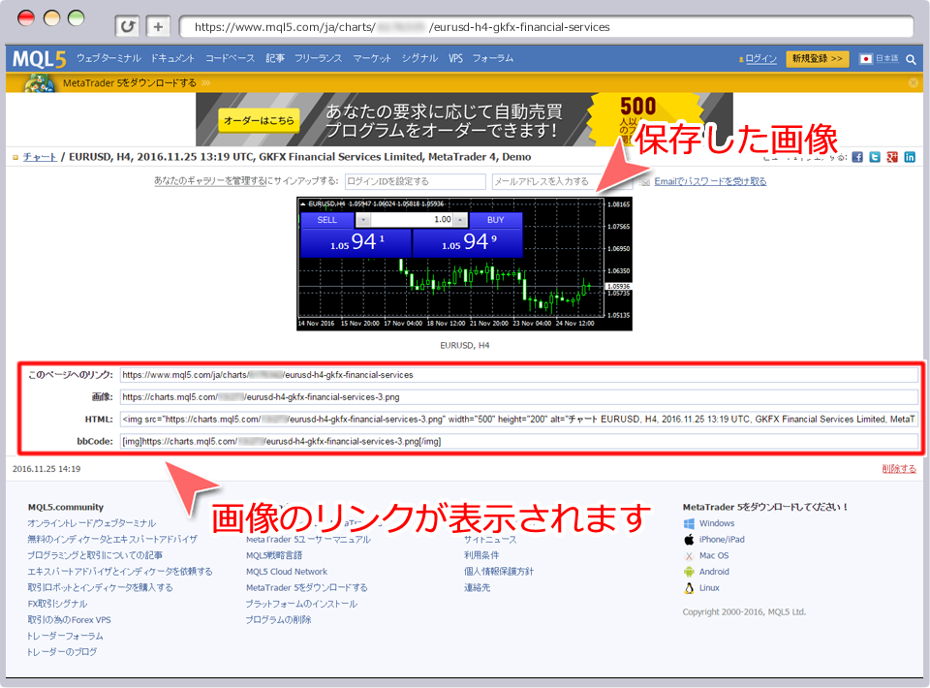Screen dimensions: 930x688
Task: Click the BUY button on chart
Action: click(496, 220)
